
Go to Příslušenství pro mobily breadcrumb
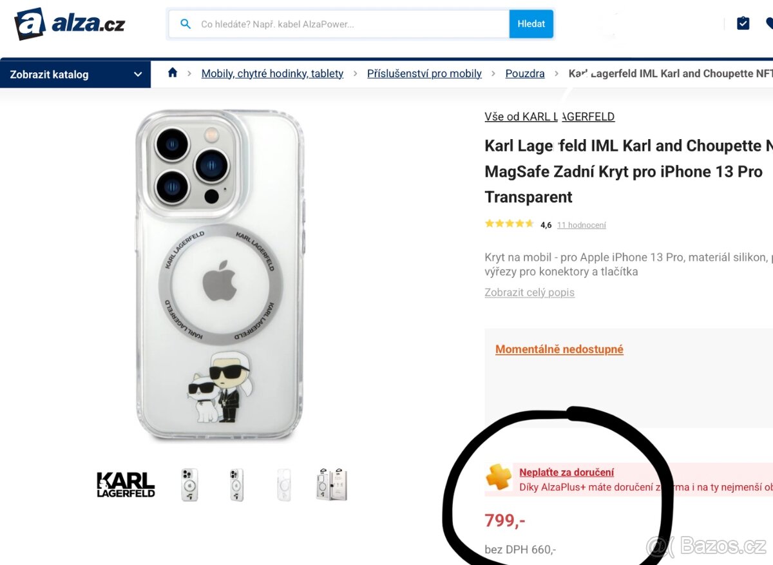pos(424,73)
